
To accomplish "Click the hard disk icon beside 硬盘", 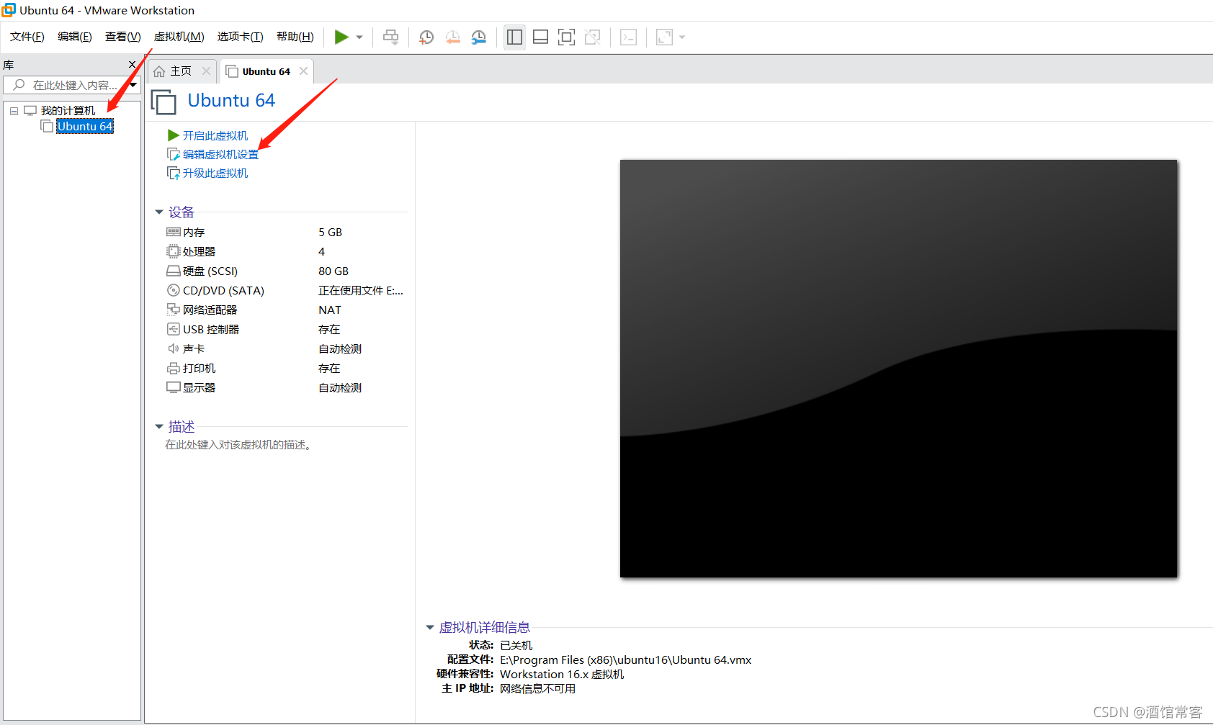I will (x=174, y=271).
